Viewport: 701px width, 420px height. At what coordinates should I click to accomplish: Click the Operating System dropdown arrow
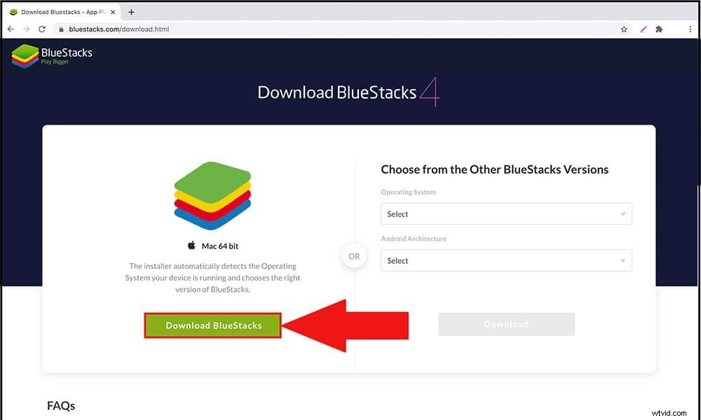click(622, 213)
